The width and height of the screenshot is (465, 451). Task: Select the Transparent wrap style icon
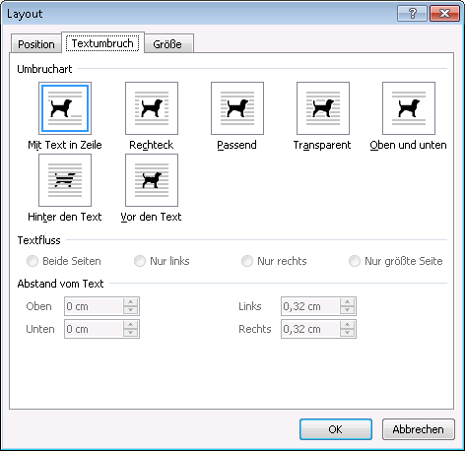tap(323, 108)
